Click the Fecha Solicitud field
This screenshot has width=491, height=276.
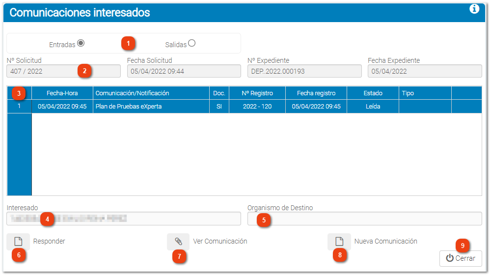(x=184, y=71)
